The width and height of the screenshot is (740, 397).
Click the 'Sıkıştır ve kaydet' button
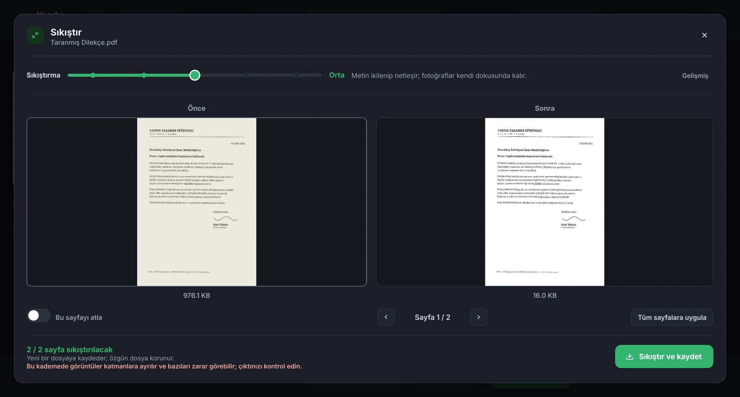coord(664,356)
